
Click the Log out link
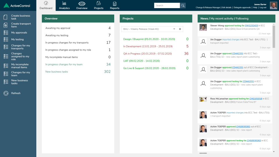[263, 8]
